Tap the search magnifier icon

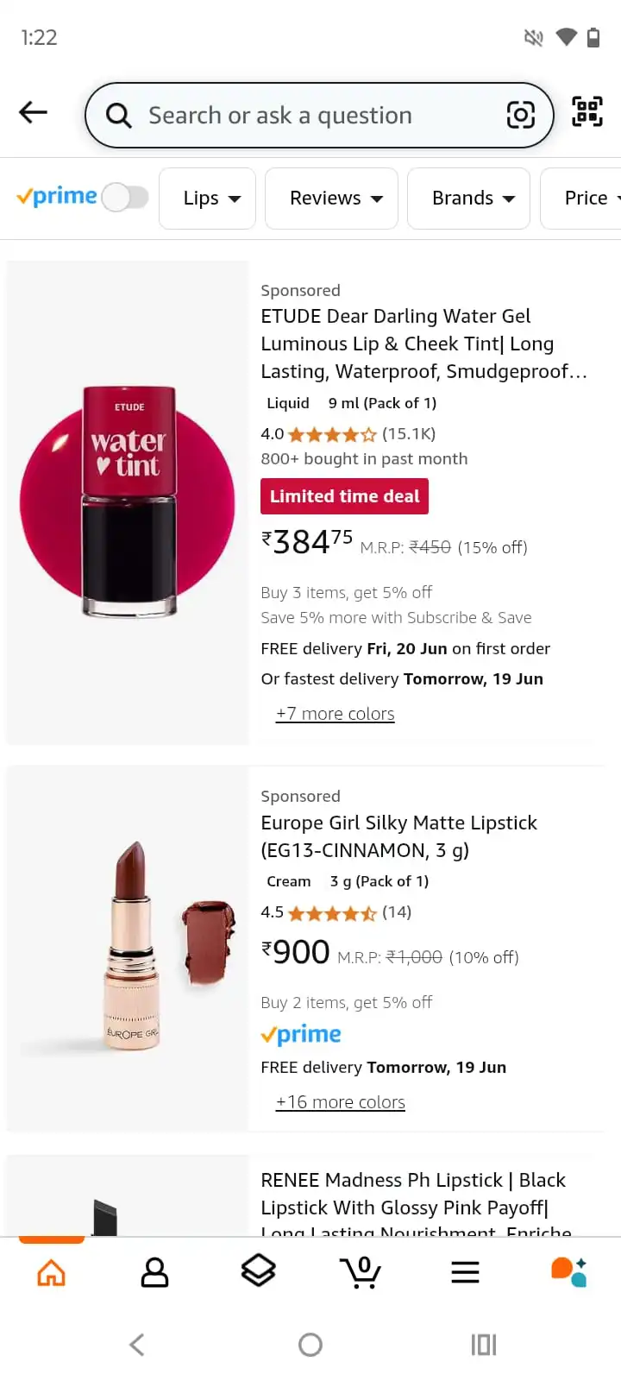(x=118, y=115)
